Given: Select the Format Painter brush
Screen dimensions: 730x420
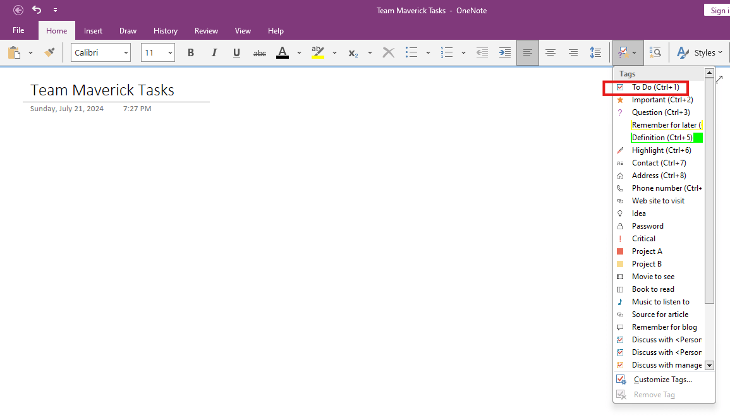Looking at the screenshot, I should pos(49,52).
